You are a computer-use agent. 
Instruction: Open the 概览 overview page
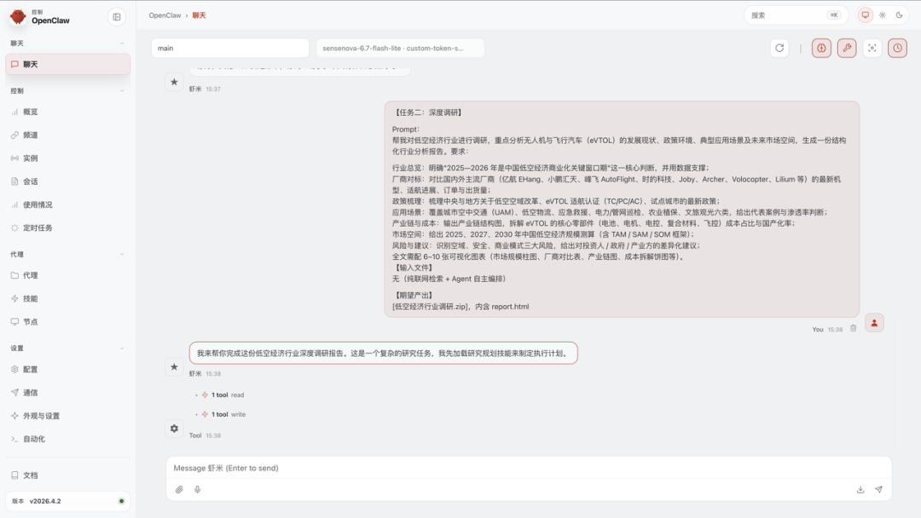[x=68, y=112]
